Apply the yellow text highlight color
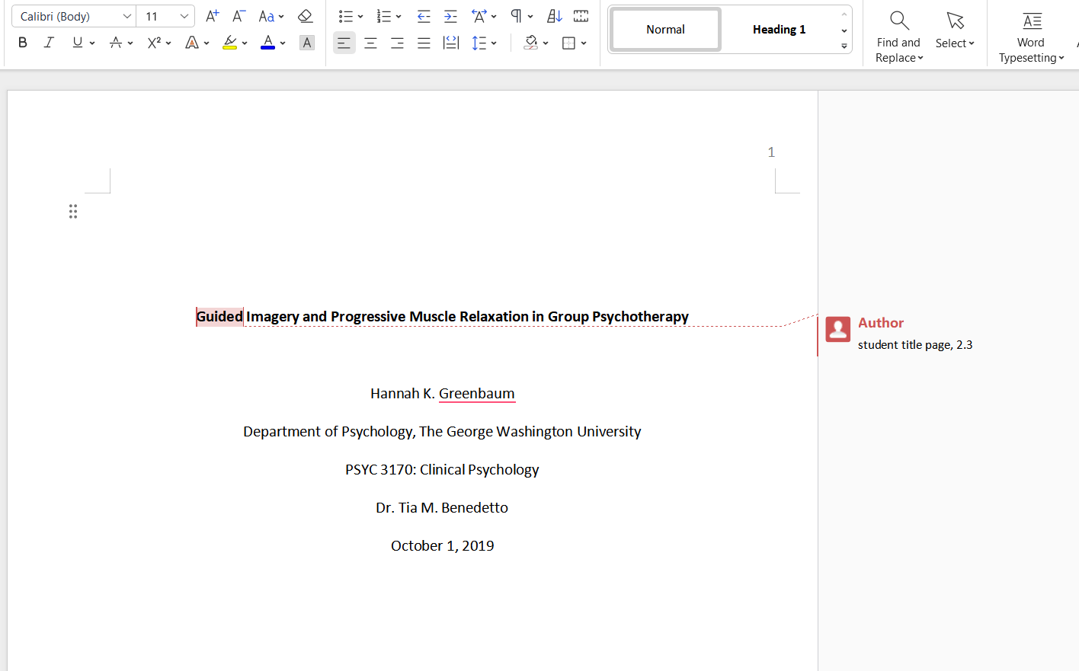1079x671 pixels. 229,43
